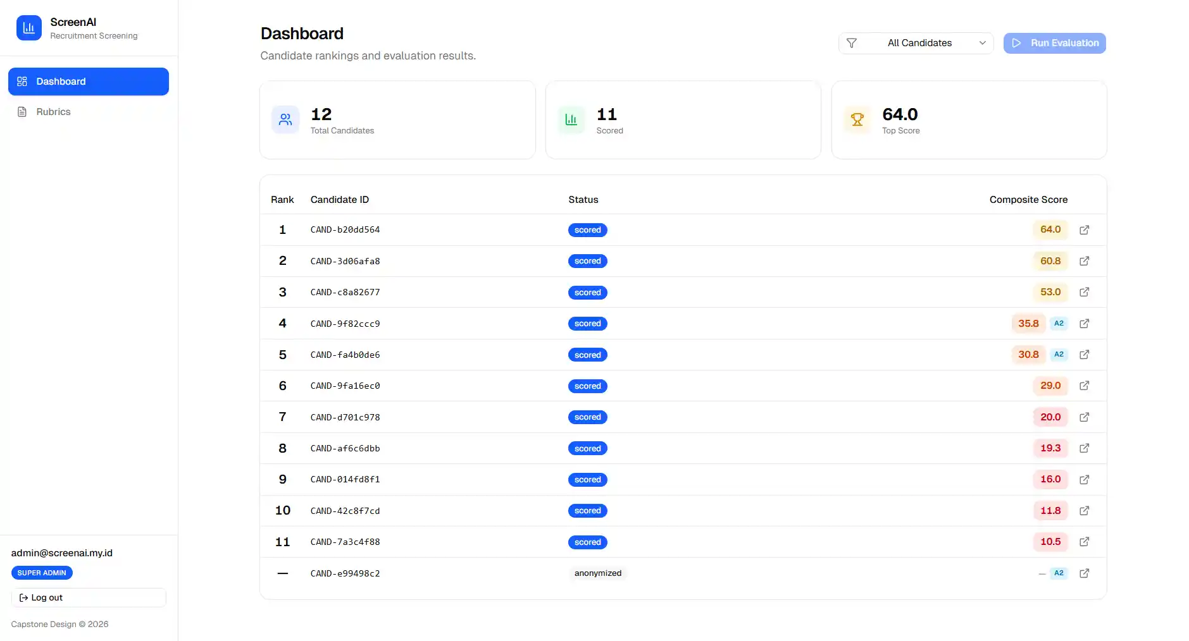The image size is (1189, 641).
Task: Click the Rank column header
Action: point(282,200)
